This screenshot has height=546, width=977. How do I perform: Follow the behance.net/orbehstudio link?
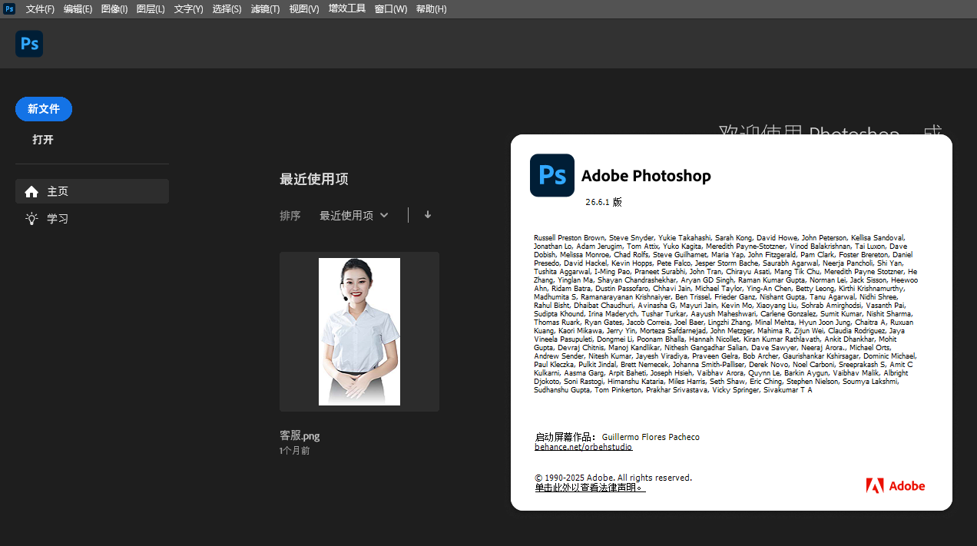[x=584, y=446]
